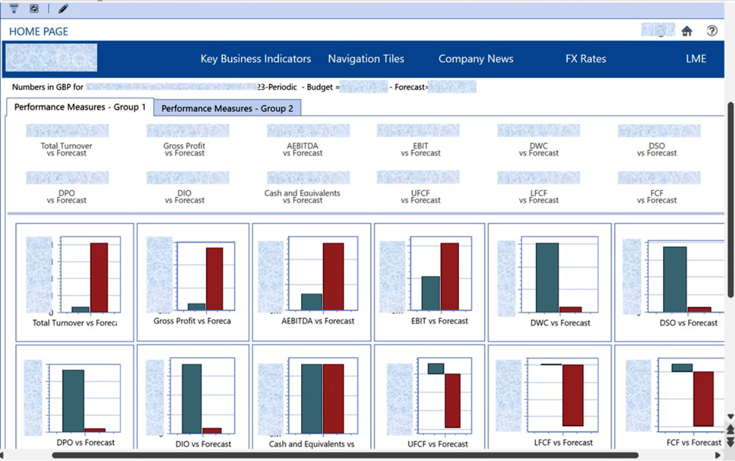
Task: Open help with the question mark icon
Action: pyautogui.click(x=712, y=31)
